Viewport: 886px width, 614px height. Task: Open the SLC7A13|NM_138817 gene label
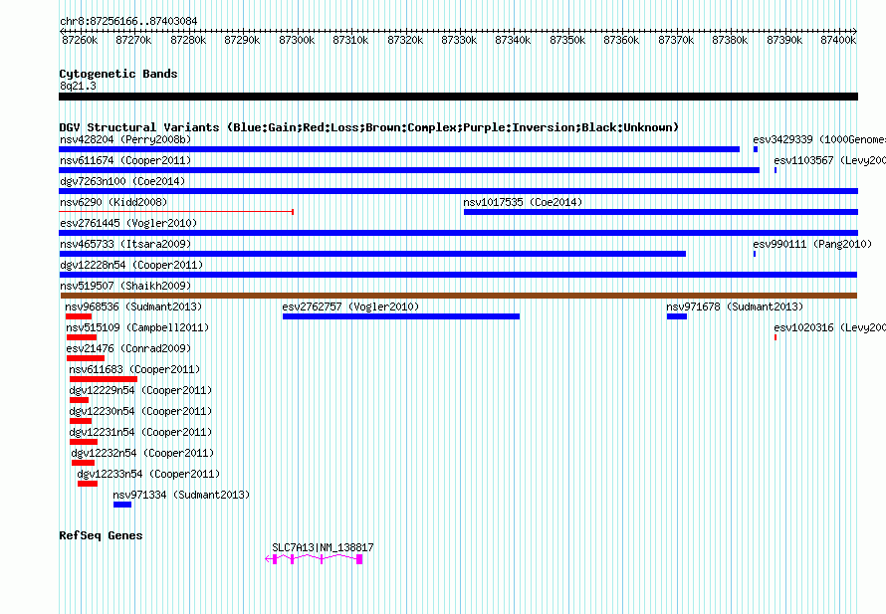[323, 547]
